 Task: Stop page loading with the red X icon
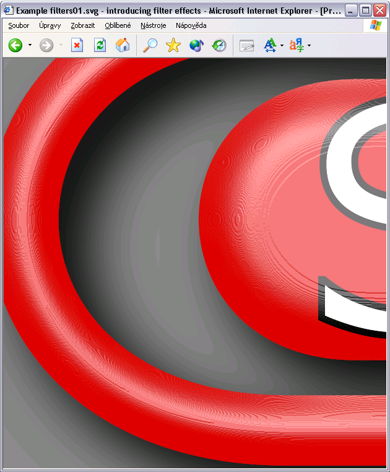click(77, 45)
